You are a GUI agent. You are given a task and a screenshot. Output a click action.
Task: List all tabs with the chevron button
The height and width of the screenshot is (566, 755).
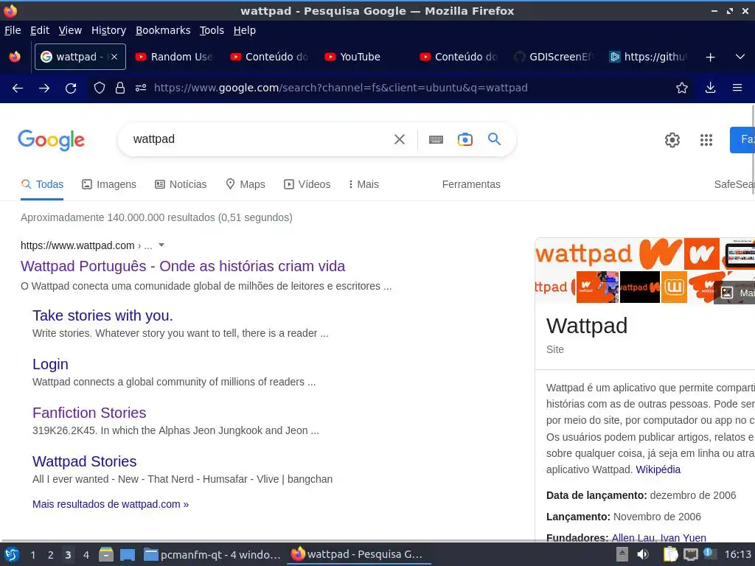coord(740,57)
